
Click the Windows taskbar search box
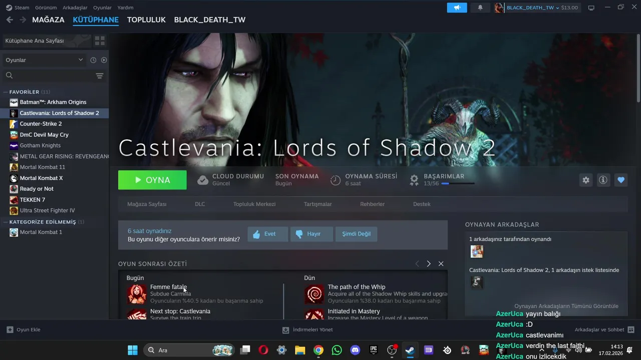189,350
